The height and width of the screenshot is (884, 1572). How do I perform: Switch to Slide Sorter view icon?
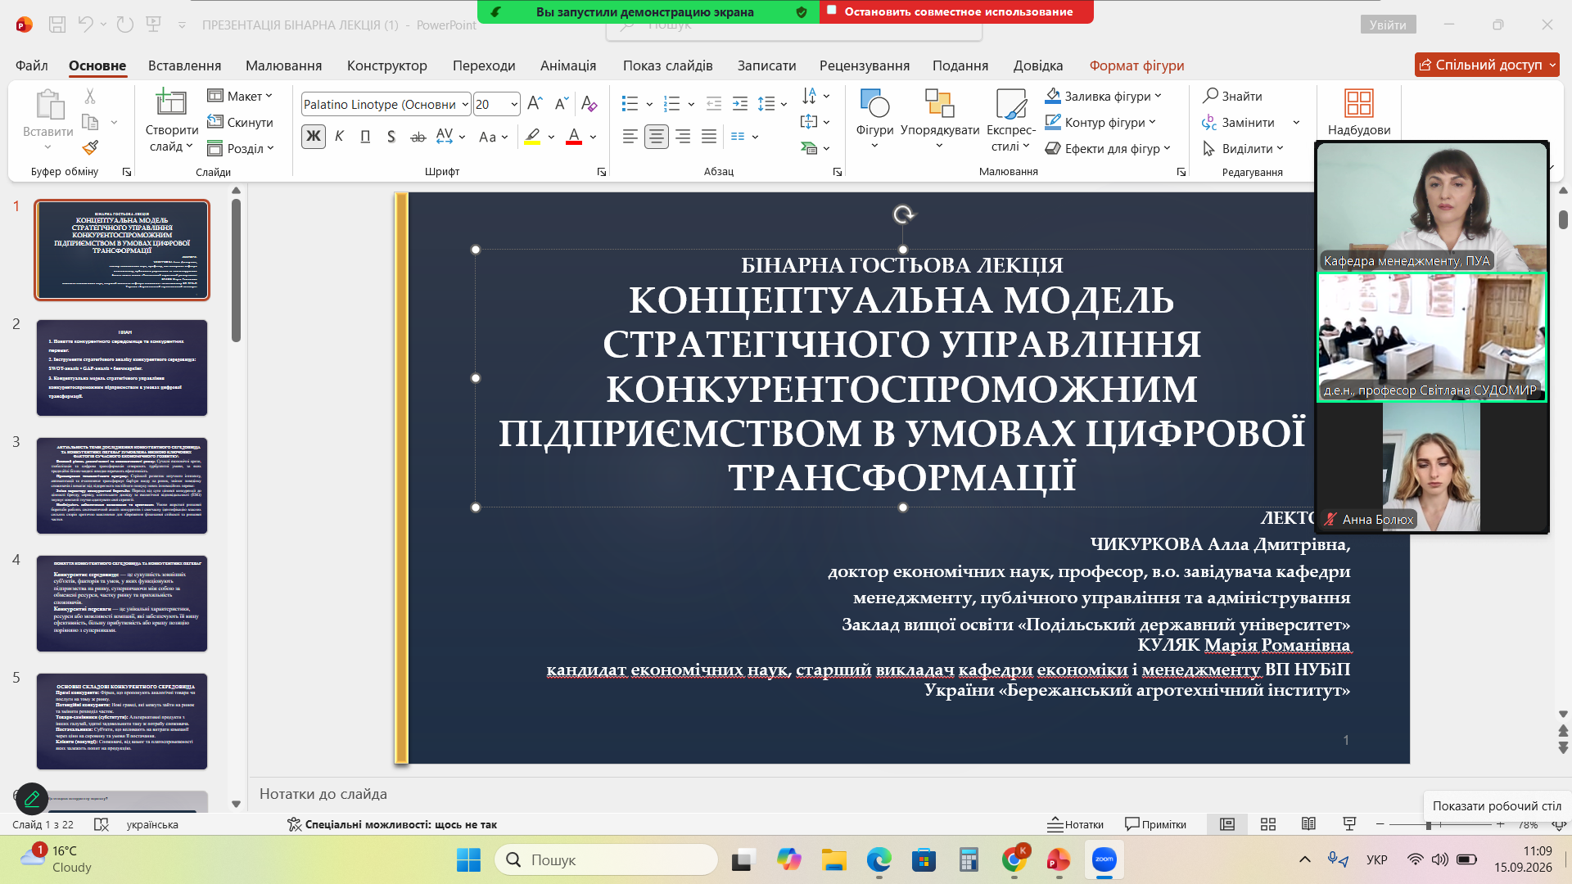(x=1268, y=824)
